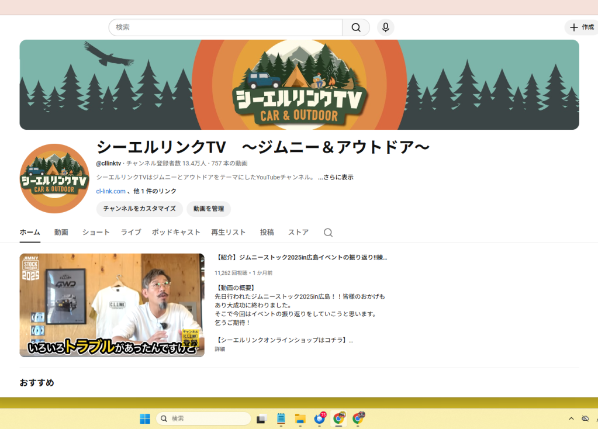The image size is (598, 429).
Task: Open Task View icon in taskbar
Action: pos(261,418)
